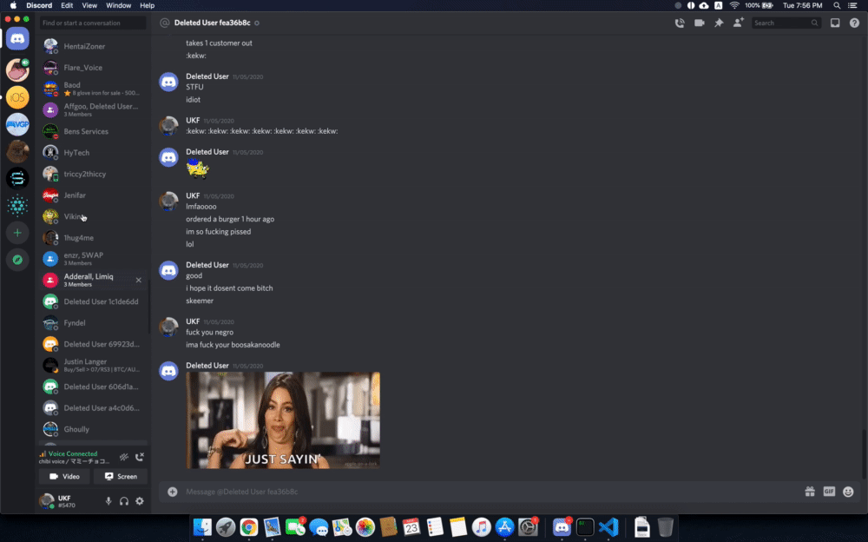
Task: Open Spotlight search in menu bar
Action: point(837,5)
